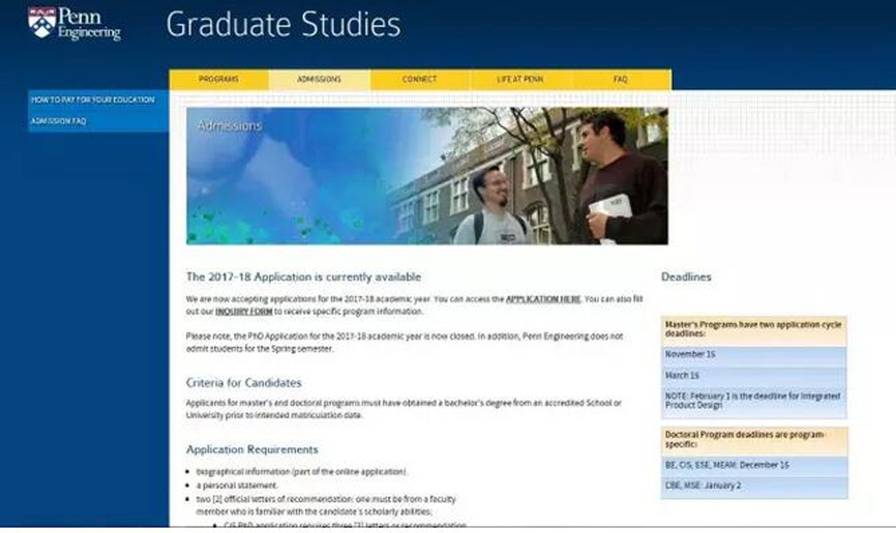Click the 'BE, CIS, ESE, MEAM: December 15' row
The image size is (896, 533).
[x=754, y=466]
